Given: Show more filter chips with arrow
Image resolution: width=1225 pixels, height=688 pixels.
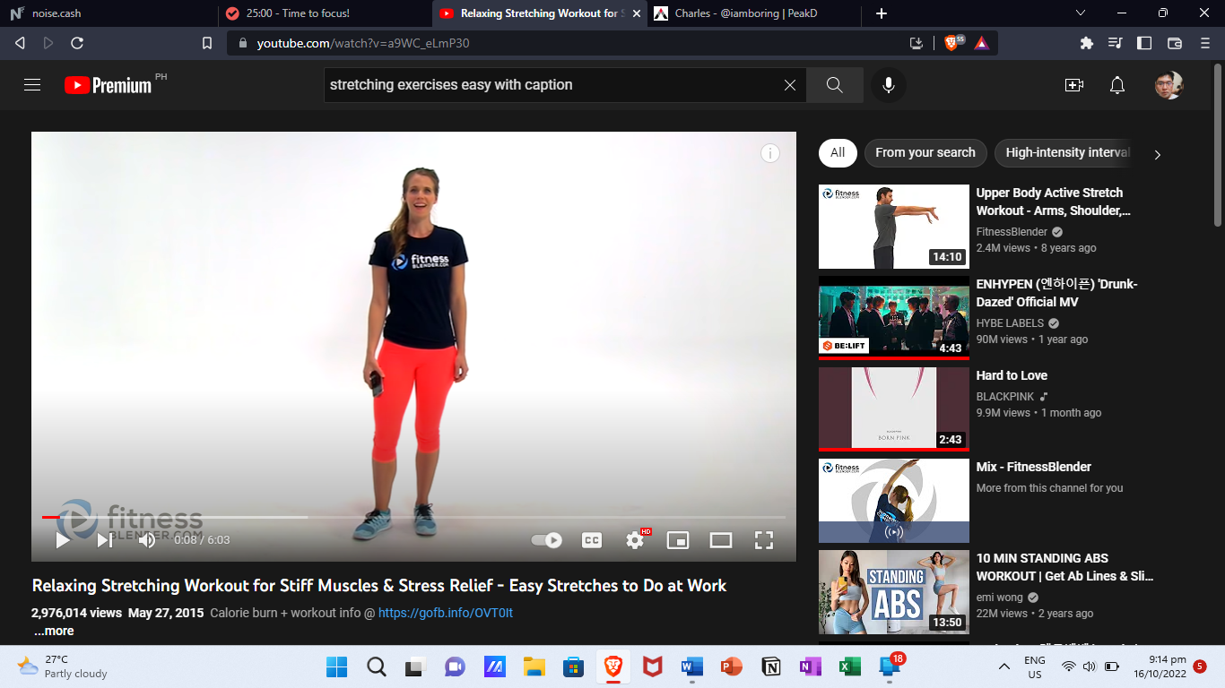Looking at the screenshot, I should (1157, 154).
